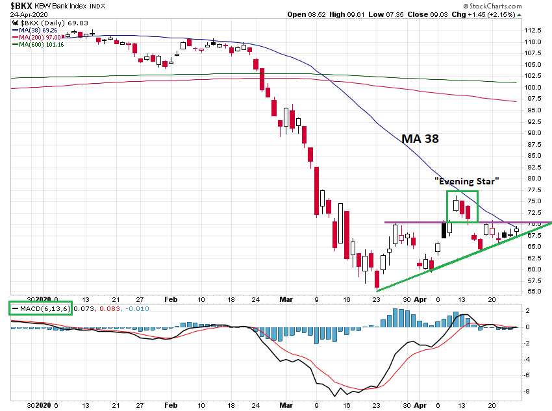Click the '$BKX (Daily) 69.03' legend entry

point(54,23)
